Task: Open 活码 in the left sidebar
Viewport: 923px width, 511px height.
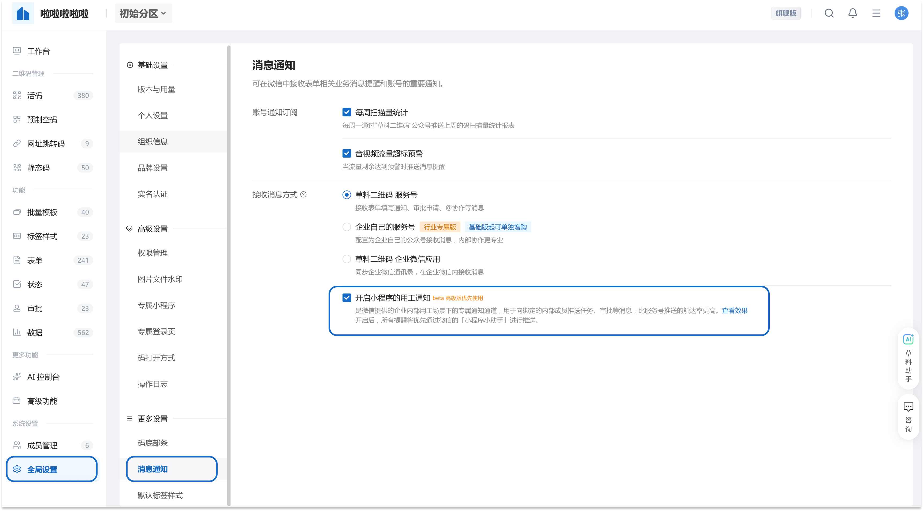Action: 35,96
